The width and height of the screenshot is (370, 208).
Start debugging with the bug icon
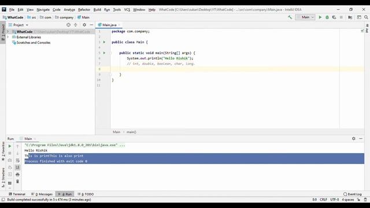327,17
